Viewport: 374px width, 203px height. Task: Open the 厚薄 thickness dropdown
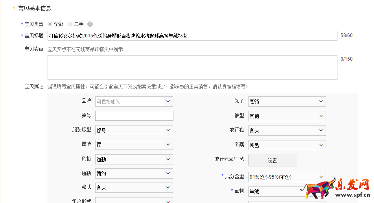tap(134, 145)
